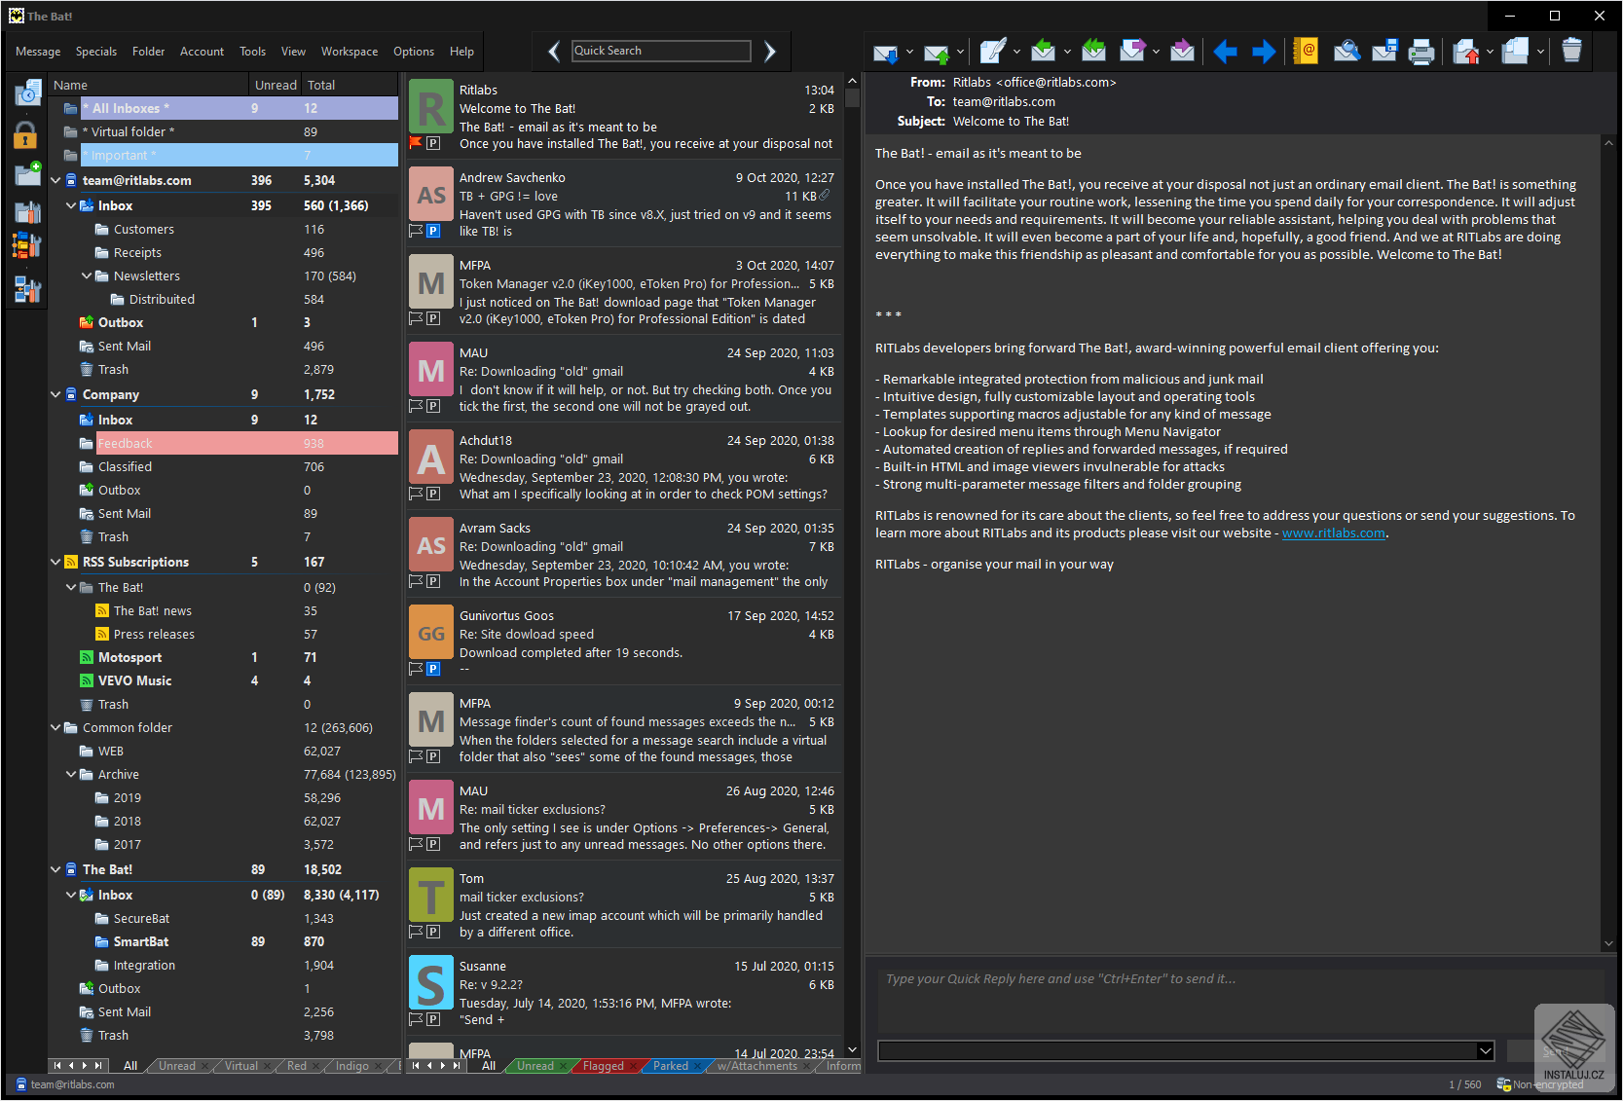Click the R avatar of Ritlabs message

[431, 105]
